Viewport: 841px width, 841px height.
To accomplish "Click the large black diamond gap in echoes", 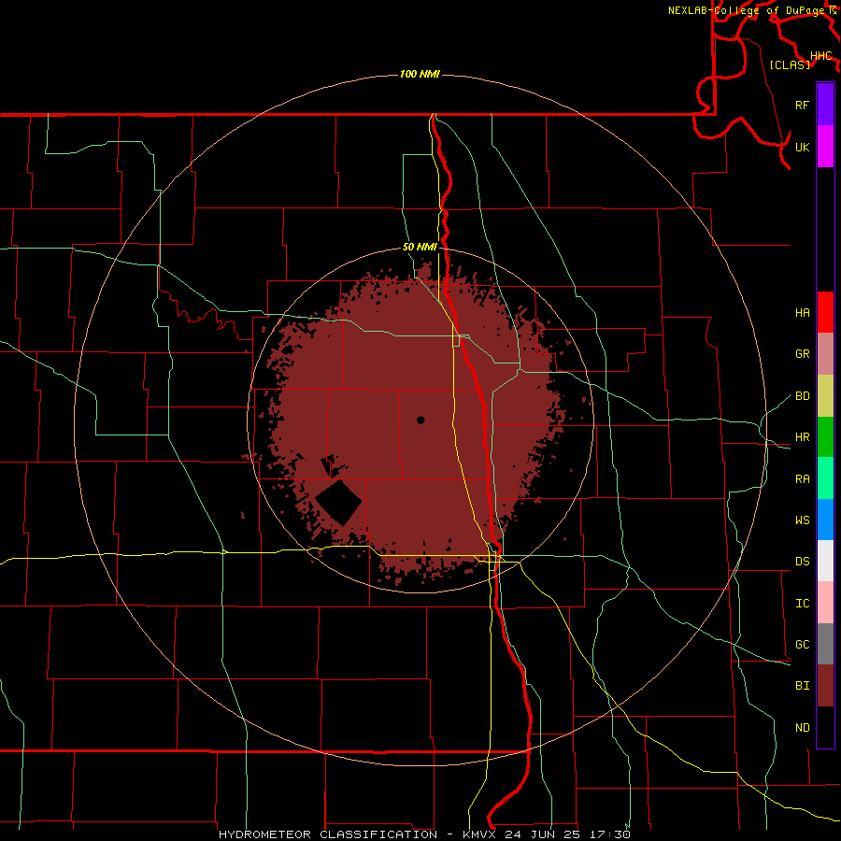I will [x=338, y=502].
